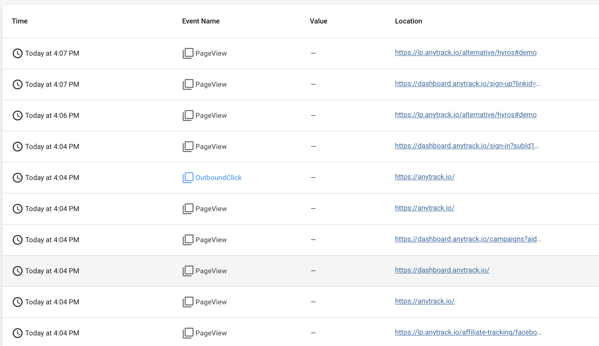Image resolution: width=599 pixels, height=346 pixels.
Task: Click the value dash in the OutboundClick row
Action: tap(313, 177)
